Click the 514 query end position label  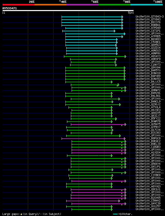[130, 13]
